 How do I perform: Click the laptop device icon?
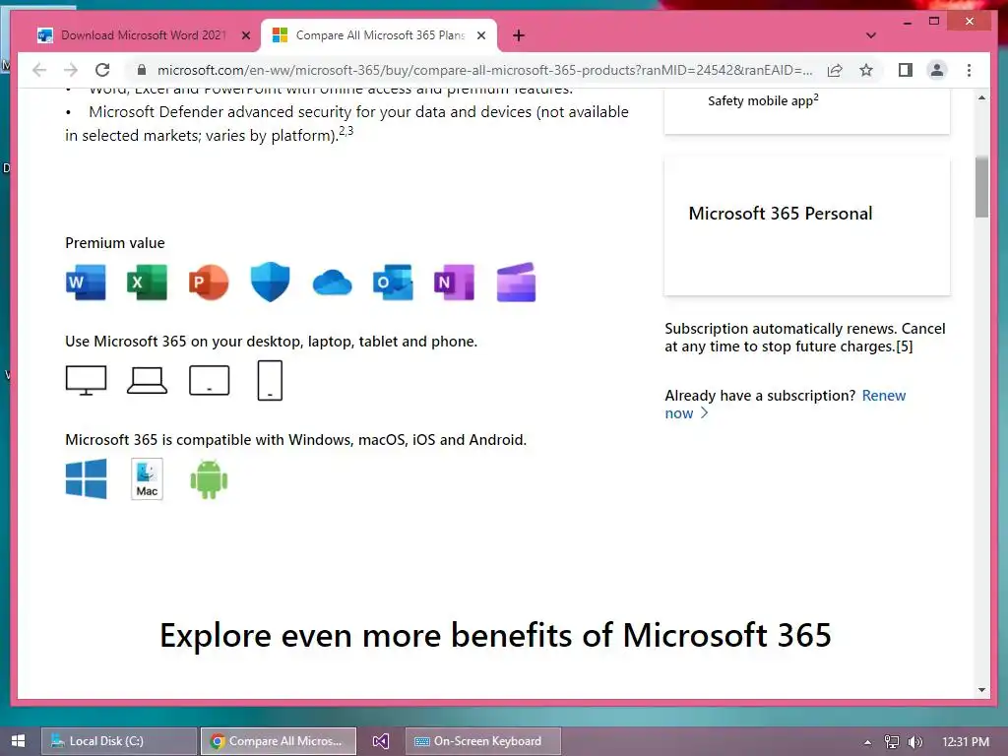click(148, 381)
